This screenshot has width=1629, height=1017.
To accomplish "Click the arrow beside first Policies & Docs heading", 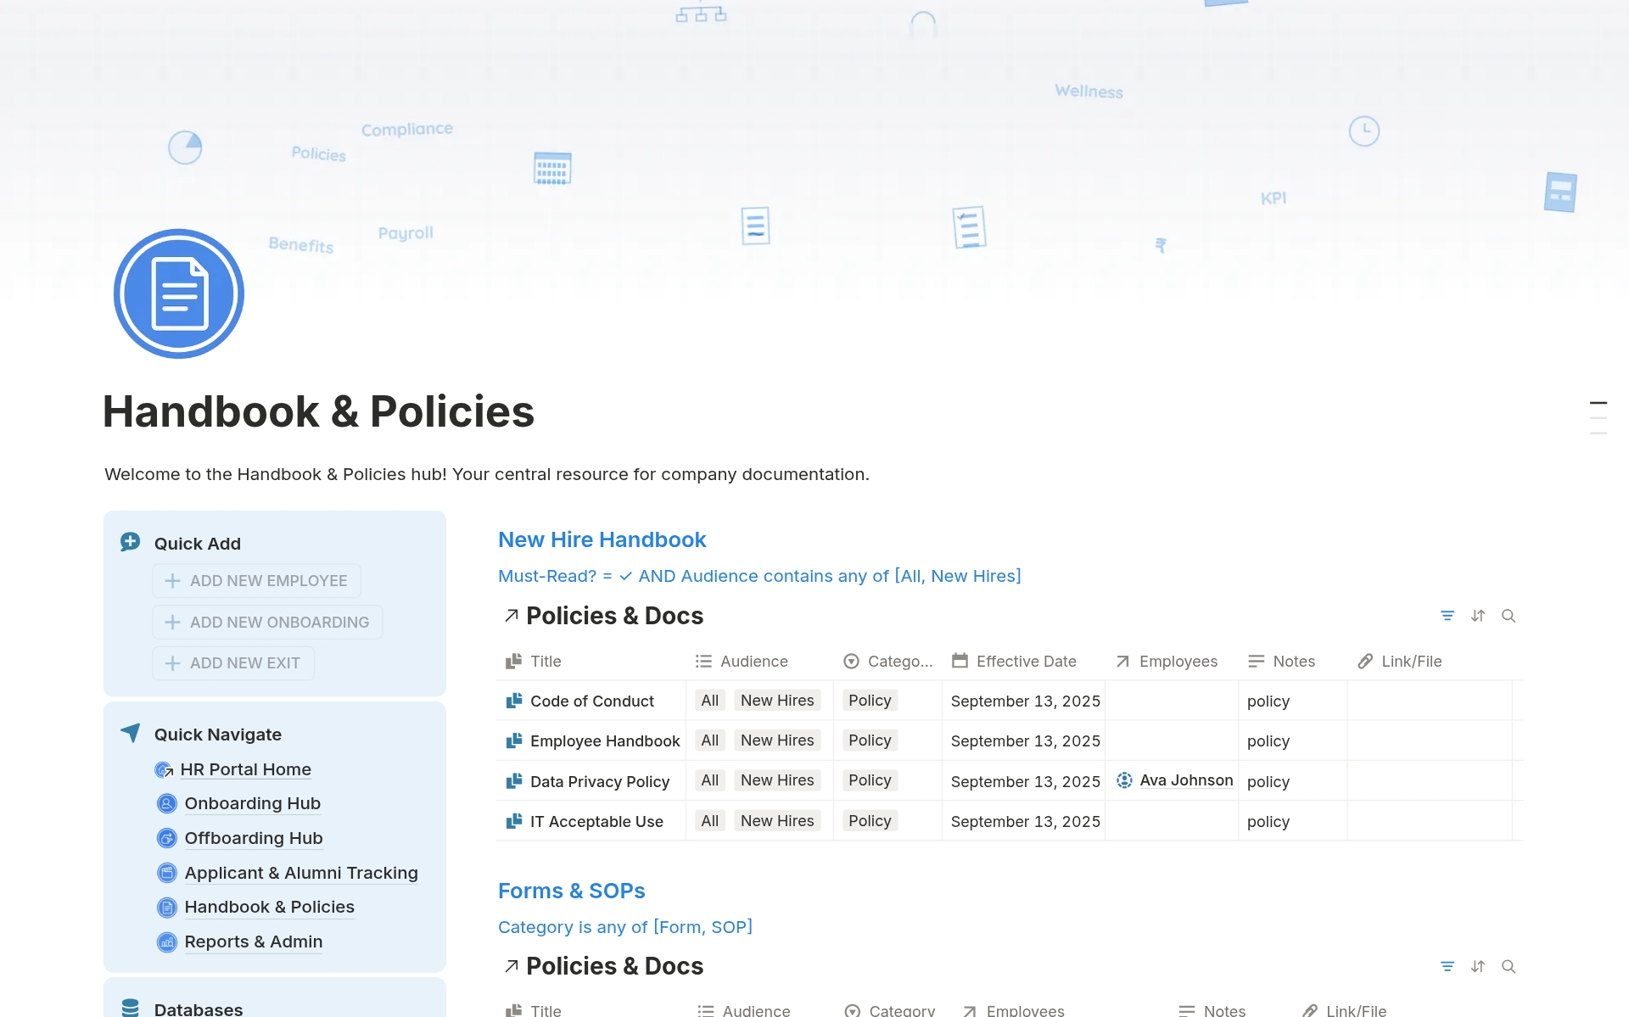I will [x=511, y=616].
